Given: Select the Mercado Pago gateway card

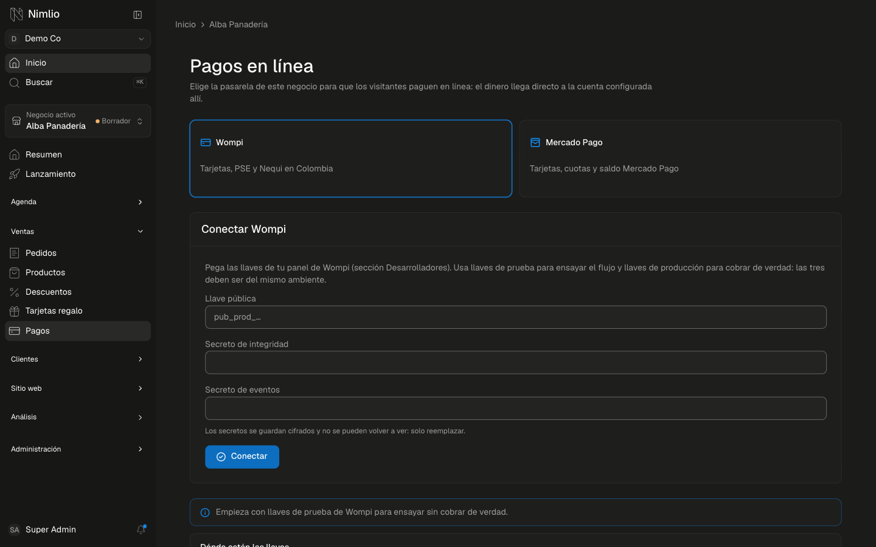Looking at the screenshot, I should (681, 159).
